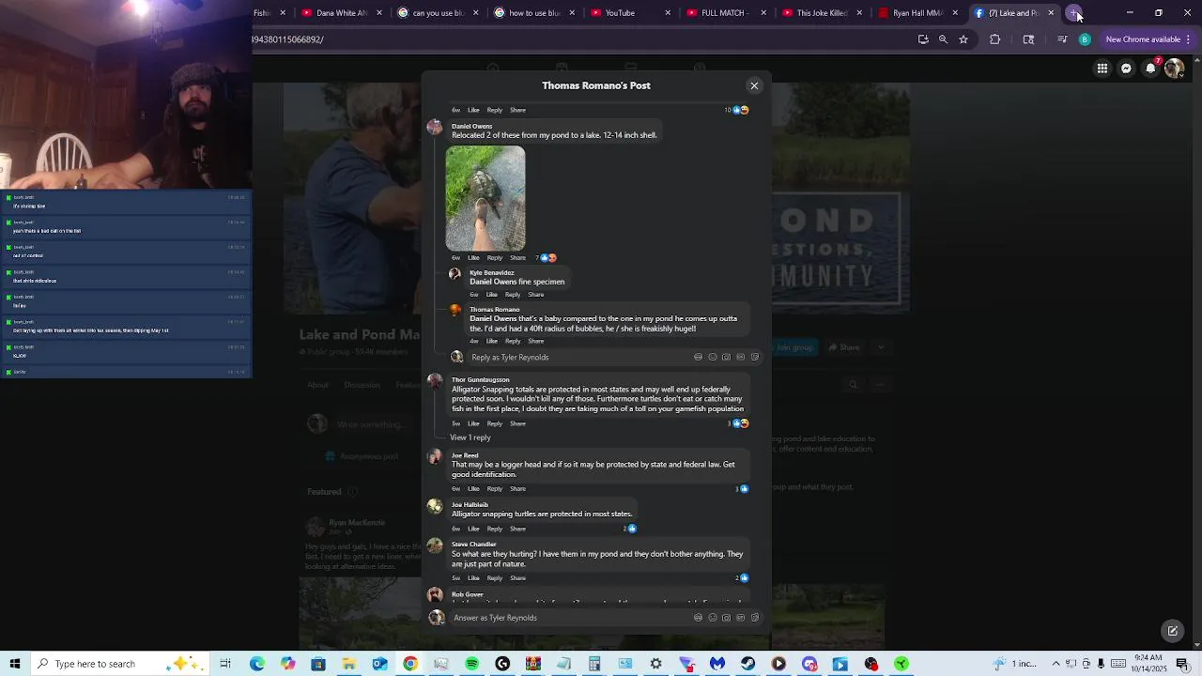1202x676 pixels.
Task: Switch to the 'can you use blu' Google tab
Action: [439, 13]
